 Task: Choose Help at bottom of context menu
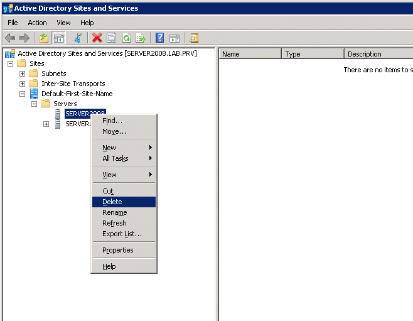click(x=124, y=266)
